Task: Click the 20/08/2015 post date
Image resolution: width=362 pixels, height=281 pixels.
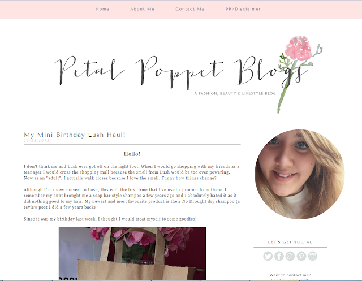Action: 36,140
